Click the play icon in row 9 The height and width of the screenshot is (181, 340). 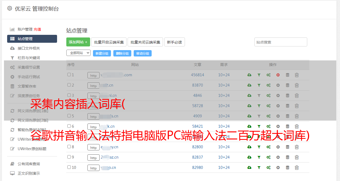click(x=278, y=157)
